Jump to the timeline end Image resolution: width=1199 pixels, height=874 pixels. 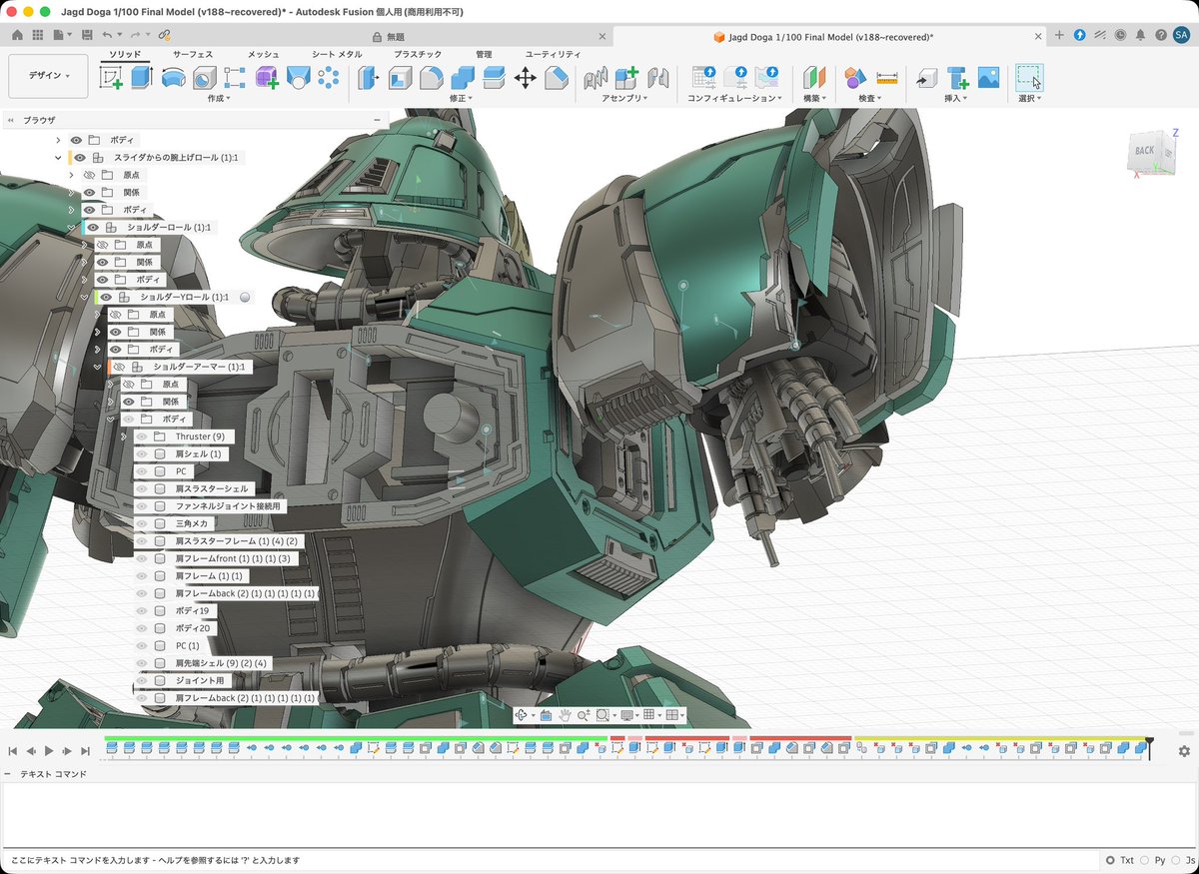pyautogui.click(x=85, y=751)
